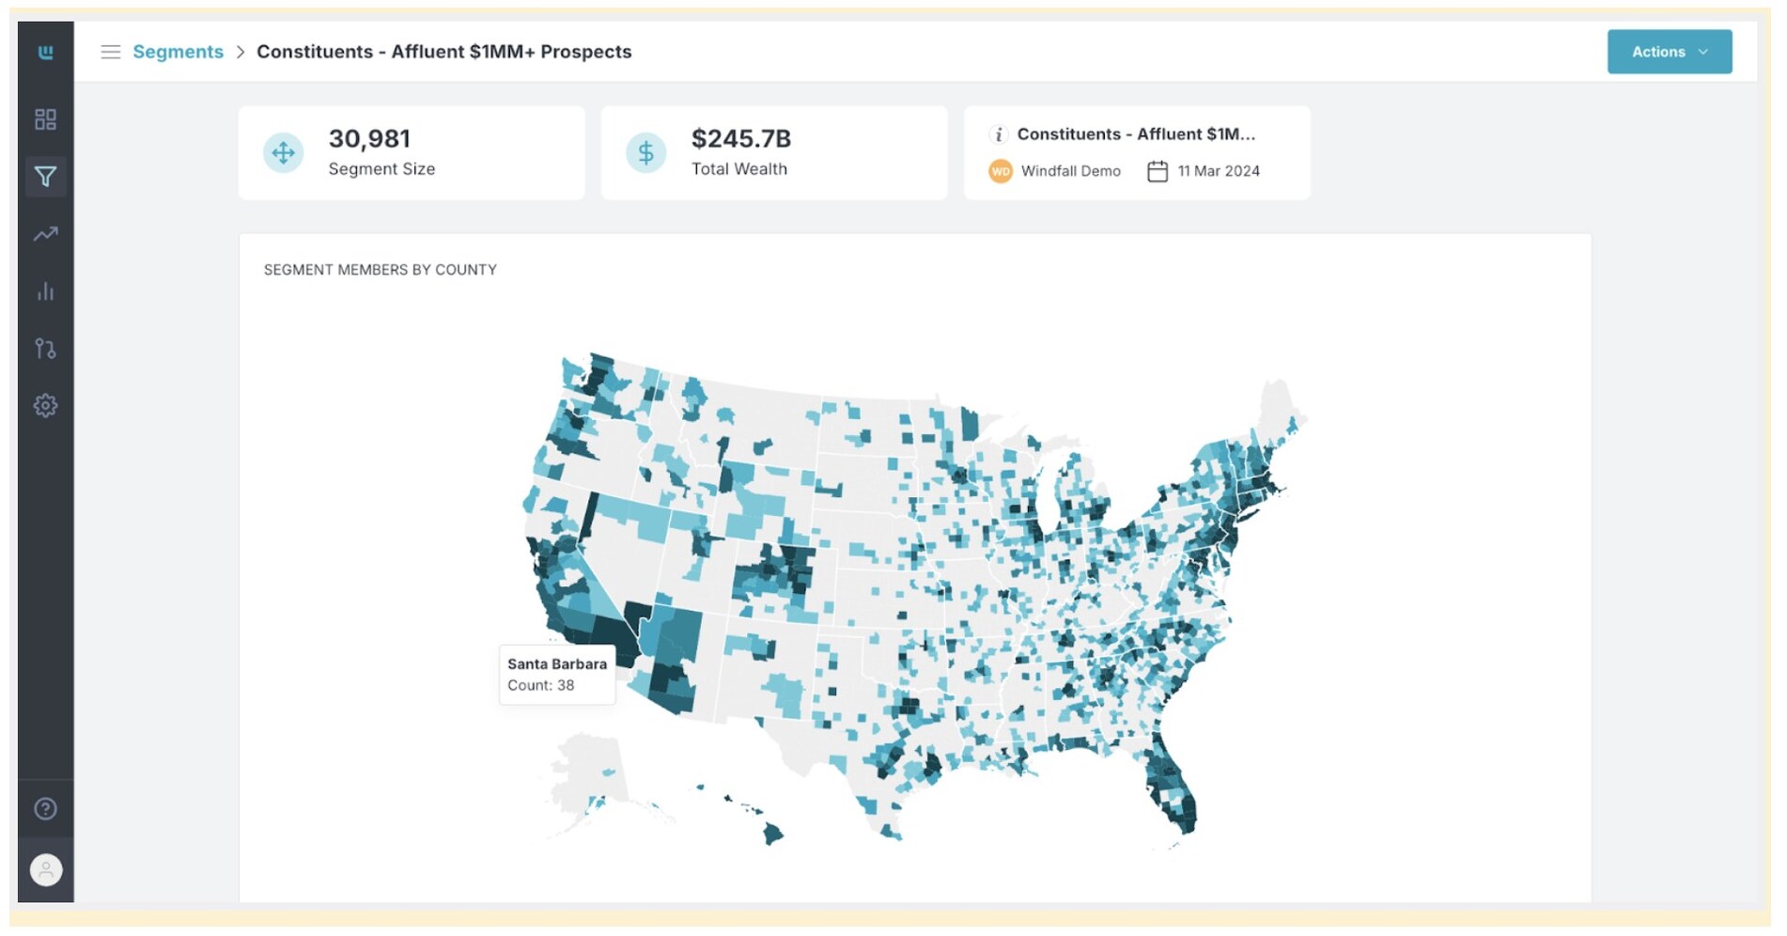
Task: Open the integrations branch icon in the sidebar
Action: click(x=45, y=349)
